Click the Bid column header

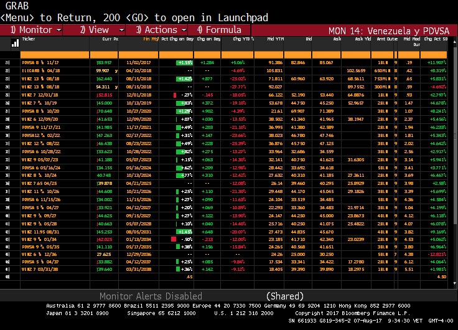pyautogui.click(x=309, y=39)
